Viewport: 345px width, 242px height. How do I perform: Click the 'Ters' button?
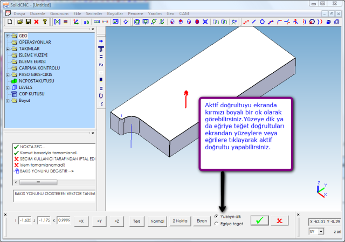tap(137, 220)
